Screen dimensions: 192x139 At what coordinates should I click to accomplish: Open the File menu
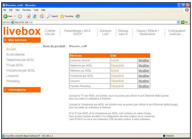(5, 10)
